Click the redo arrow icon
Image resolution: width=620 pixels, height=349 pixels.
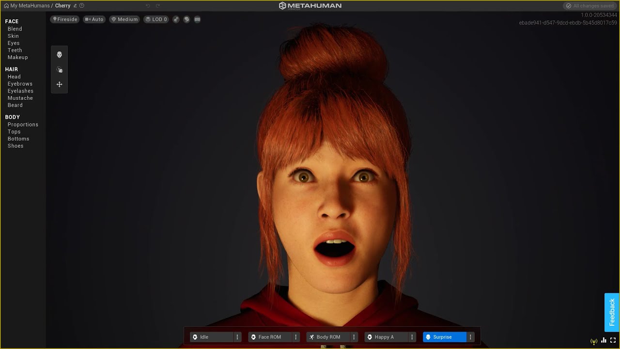(158, 6)
